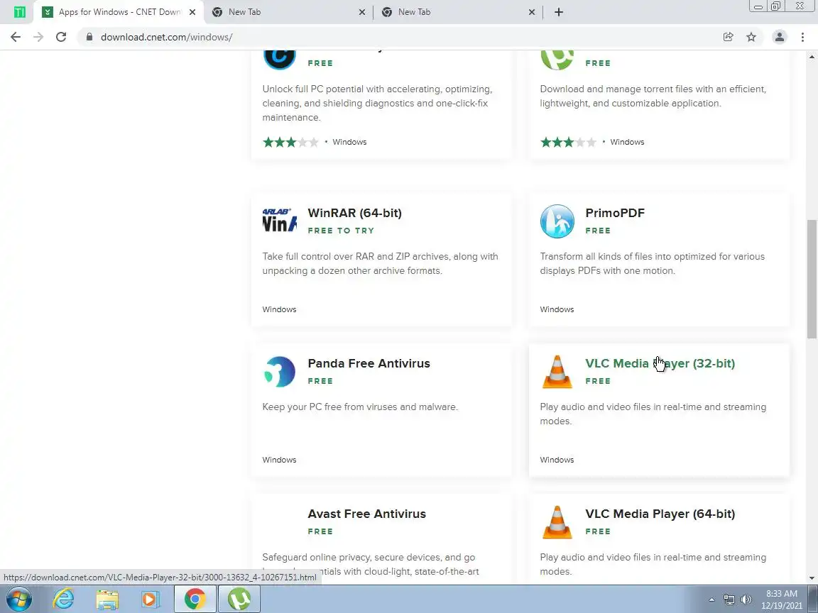This screenshot has height=613, width=818.
Task: Reload the CNET Download page
Action: pyautogui.click(x=61, y=37)
